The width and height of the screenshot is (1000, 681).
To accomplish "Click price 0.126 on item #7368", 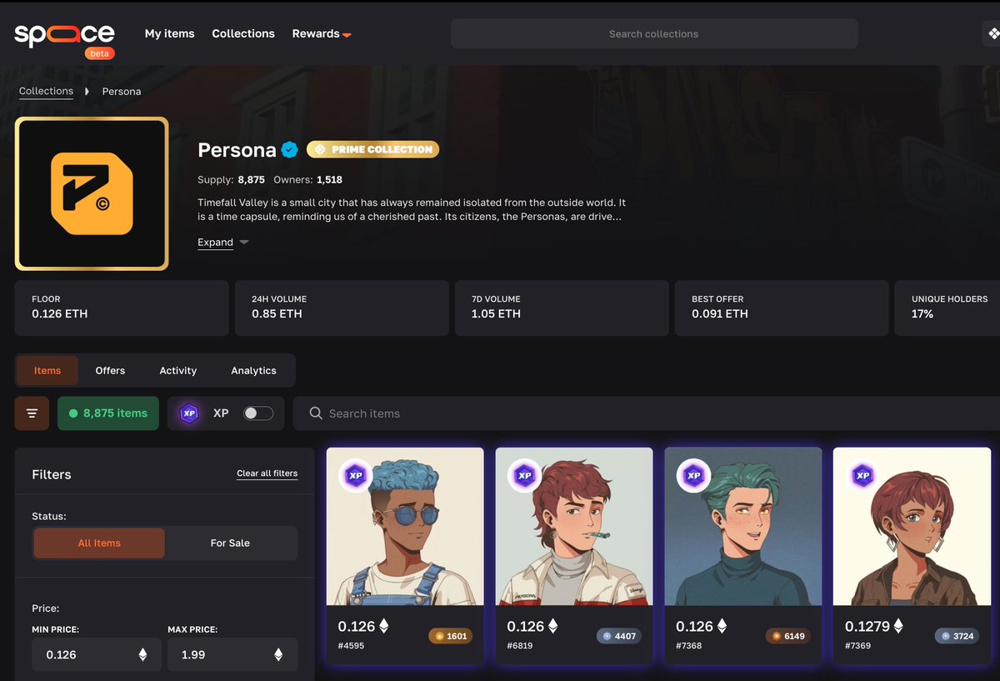I will click(695, 626).
